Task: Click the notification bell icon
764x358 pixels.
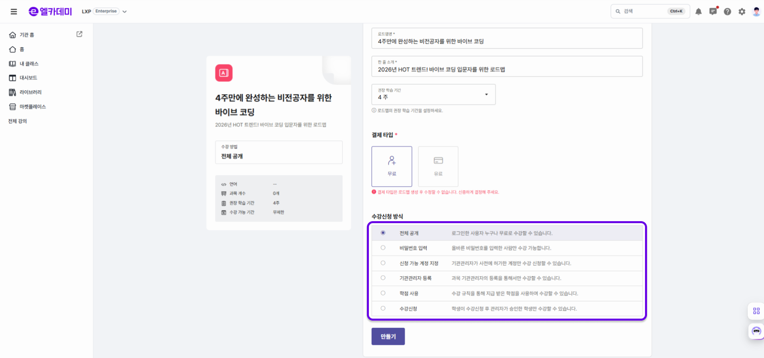Action: coord(698,12)
